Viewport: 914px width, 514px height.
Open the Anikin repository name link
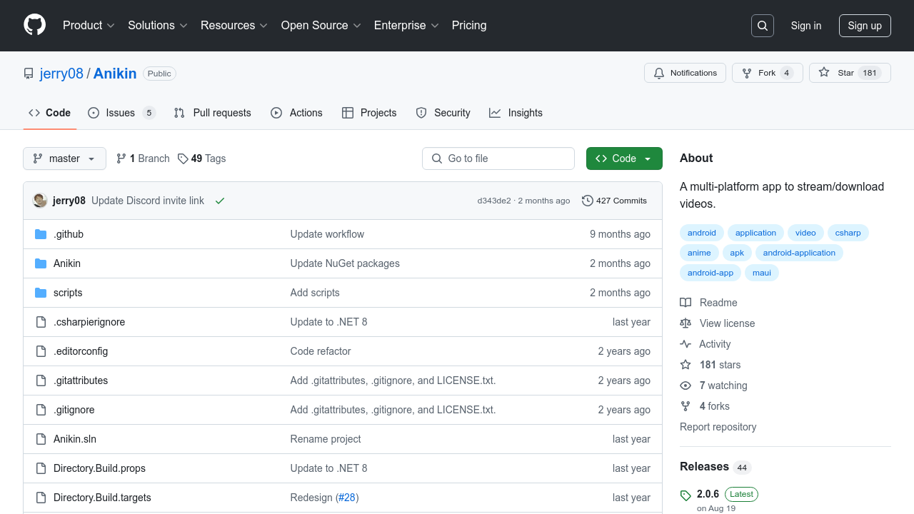(115, 74)
